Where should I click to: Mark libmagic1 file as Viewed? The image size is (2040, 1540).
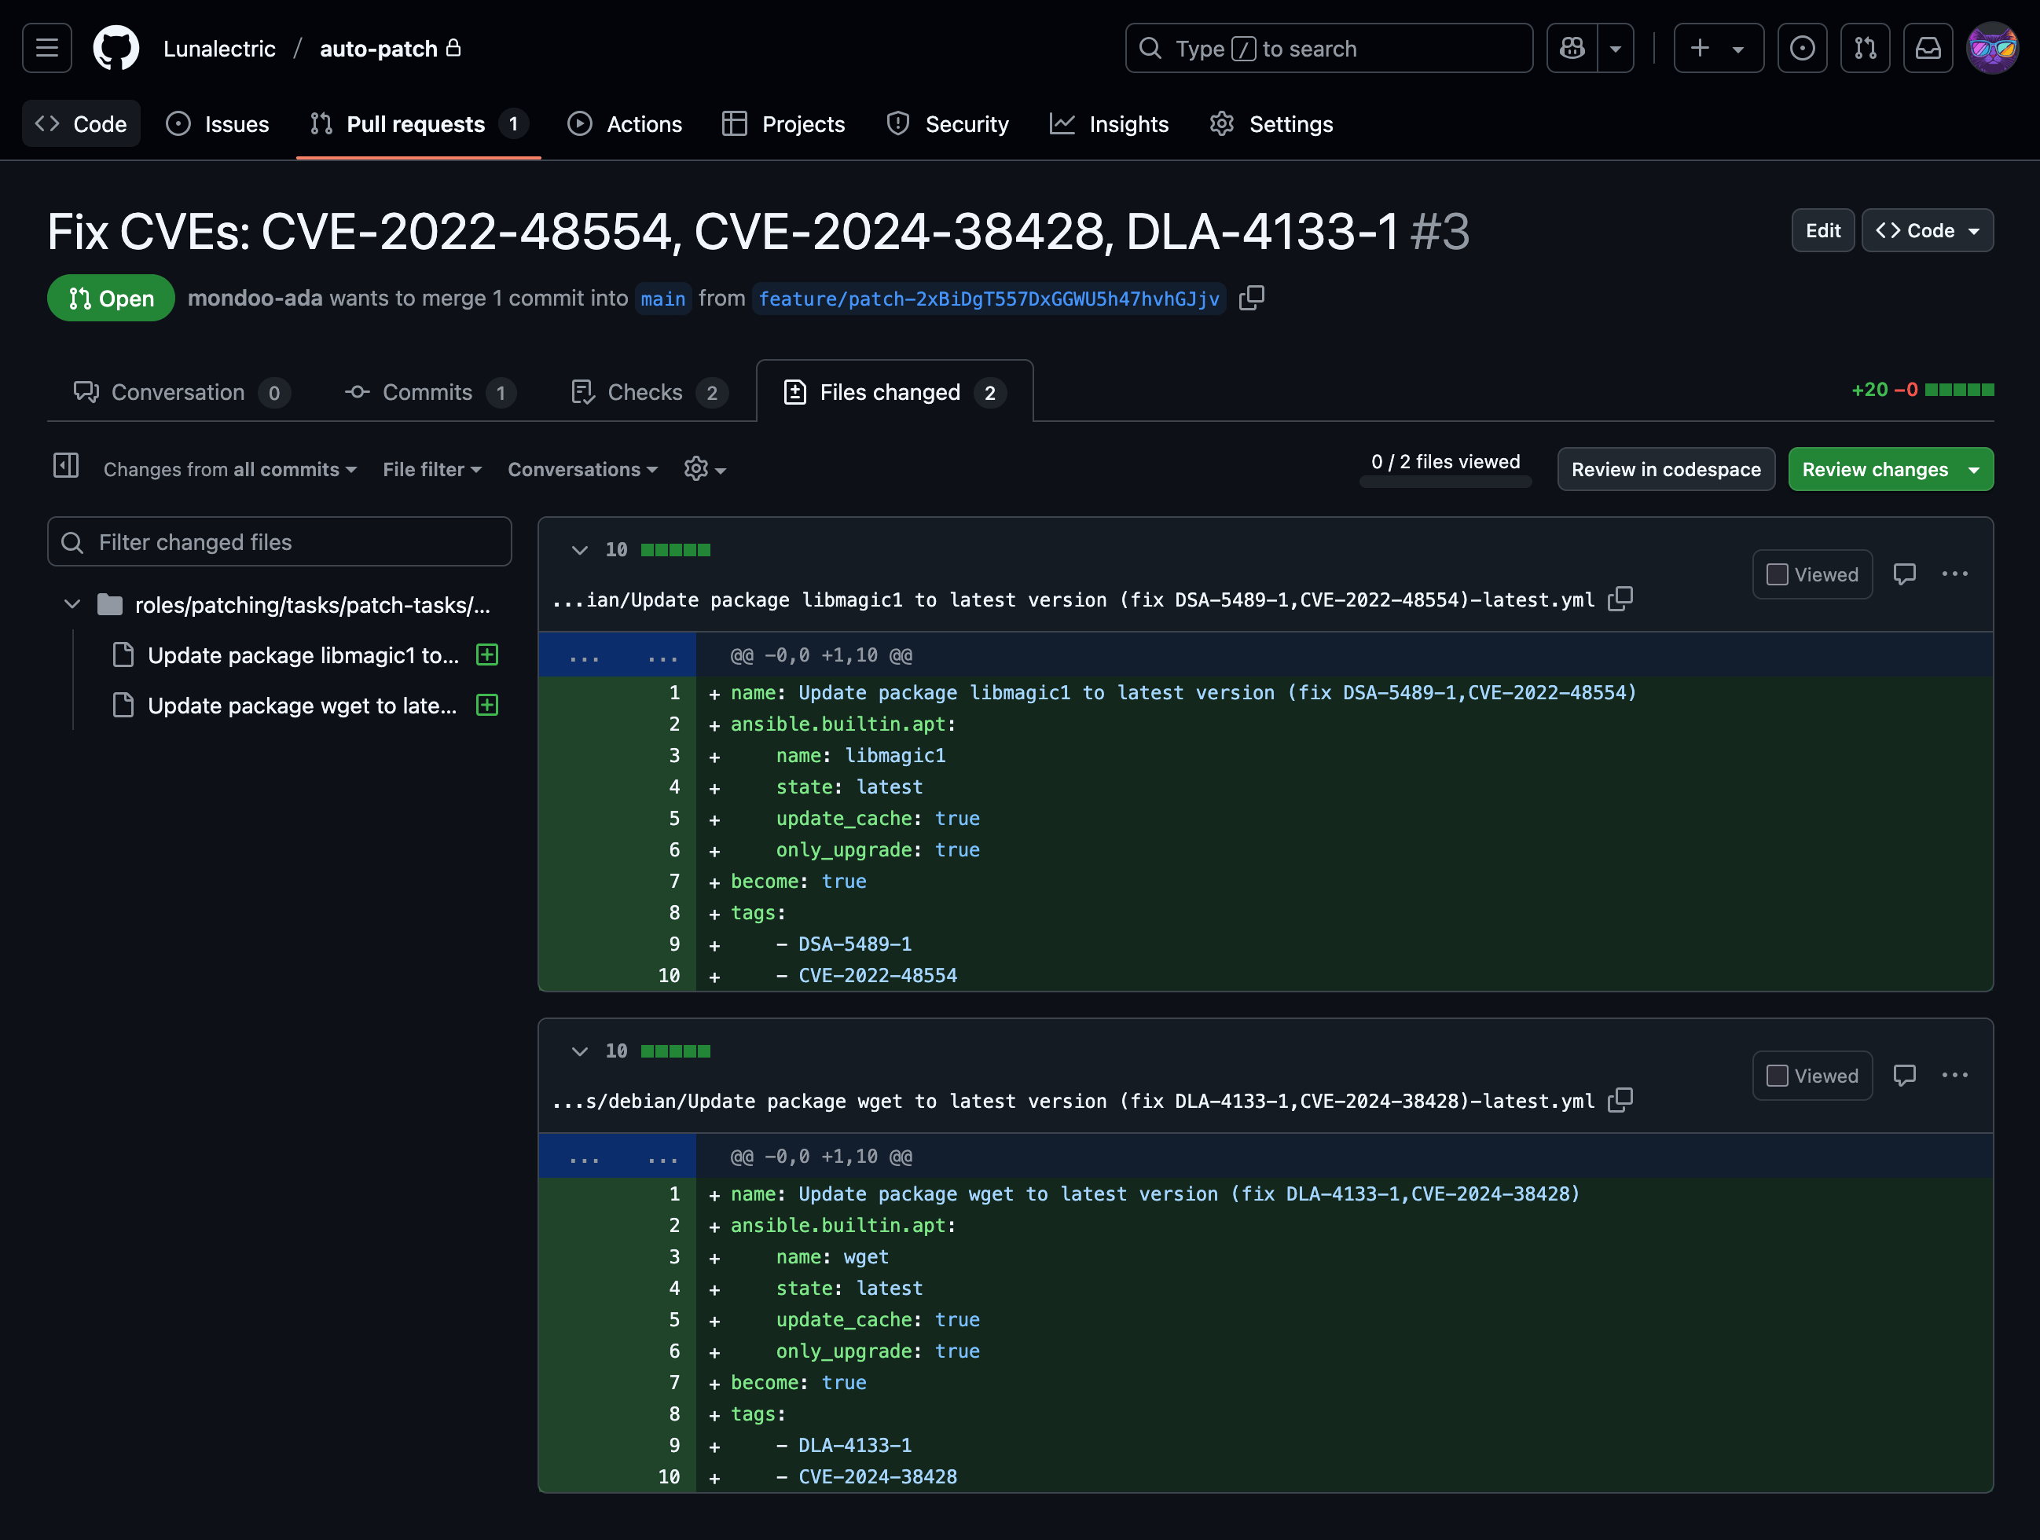(x=1812, y=574)
